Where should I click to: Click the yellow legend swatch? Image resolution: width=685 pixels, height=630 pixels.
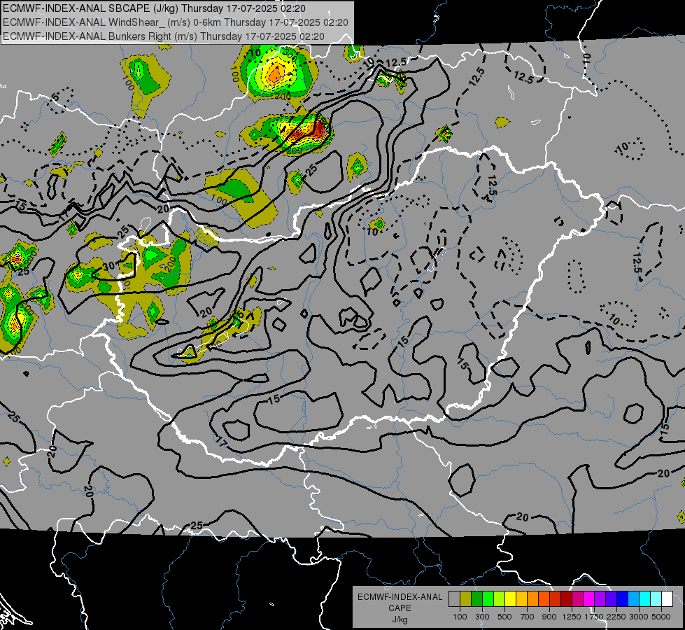pos(510,599)
